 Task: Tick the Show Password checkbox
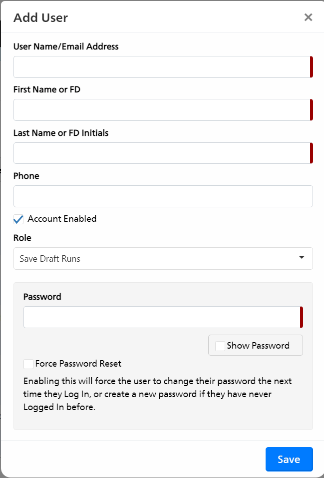[x=220, y=346]
